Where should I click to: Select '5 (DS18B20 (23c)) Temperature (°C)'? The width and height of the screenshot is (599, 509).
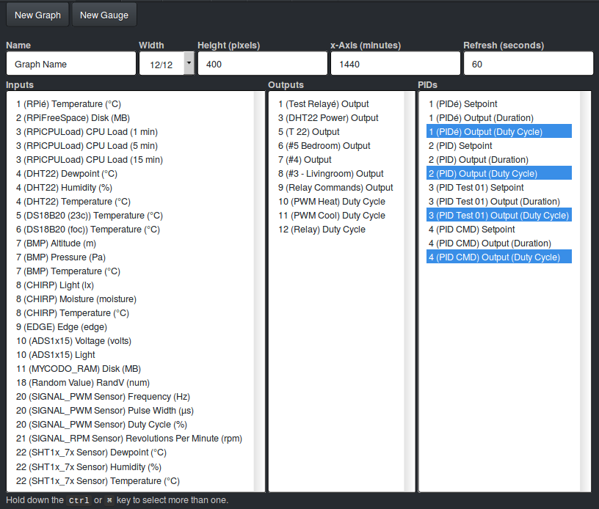click(130, 216)
